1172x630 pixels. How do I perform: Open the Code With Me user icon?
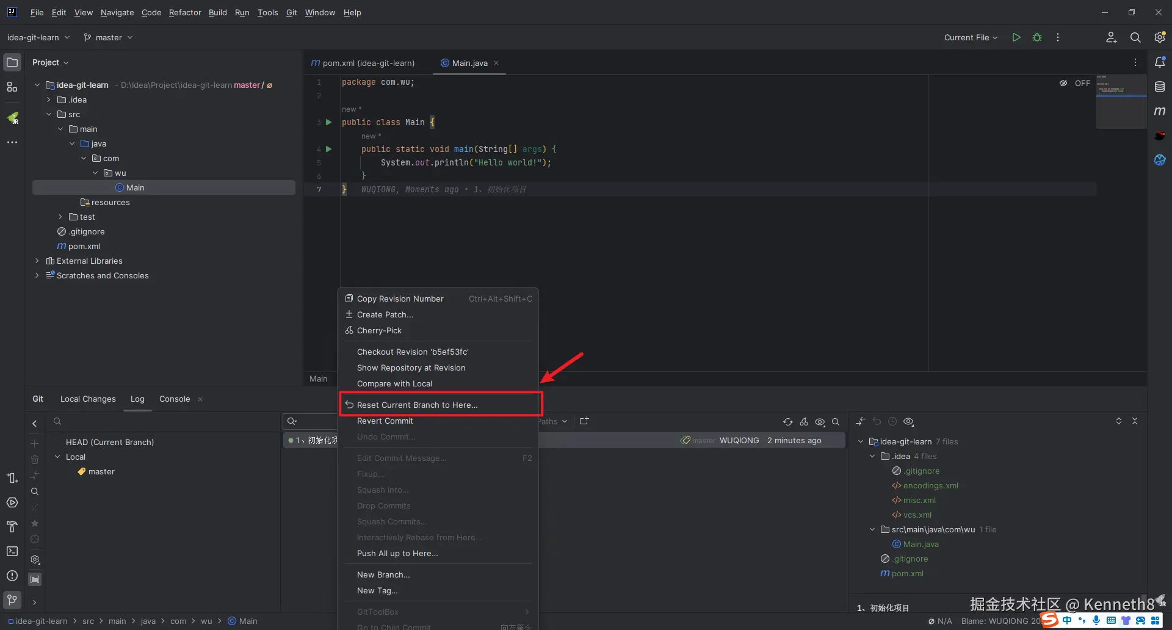click(x=1112, y=37)
